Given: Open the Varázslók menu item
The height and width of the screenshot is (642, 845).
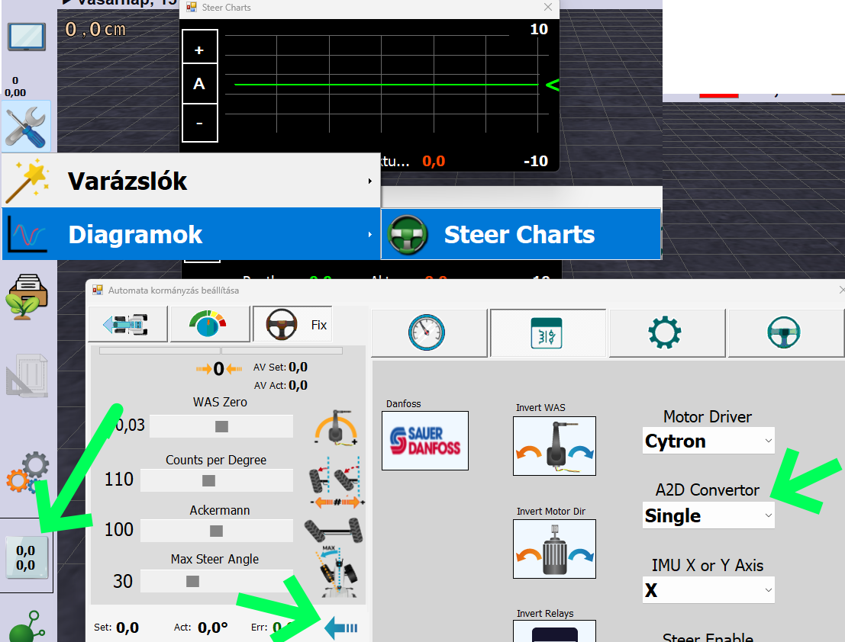Looking at the screenshot, I should tap(191, 181).
